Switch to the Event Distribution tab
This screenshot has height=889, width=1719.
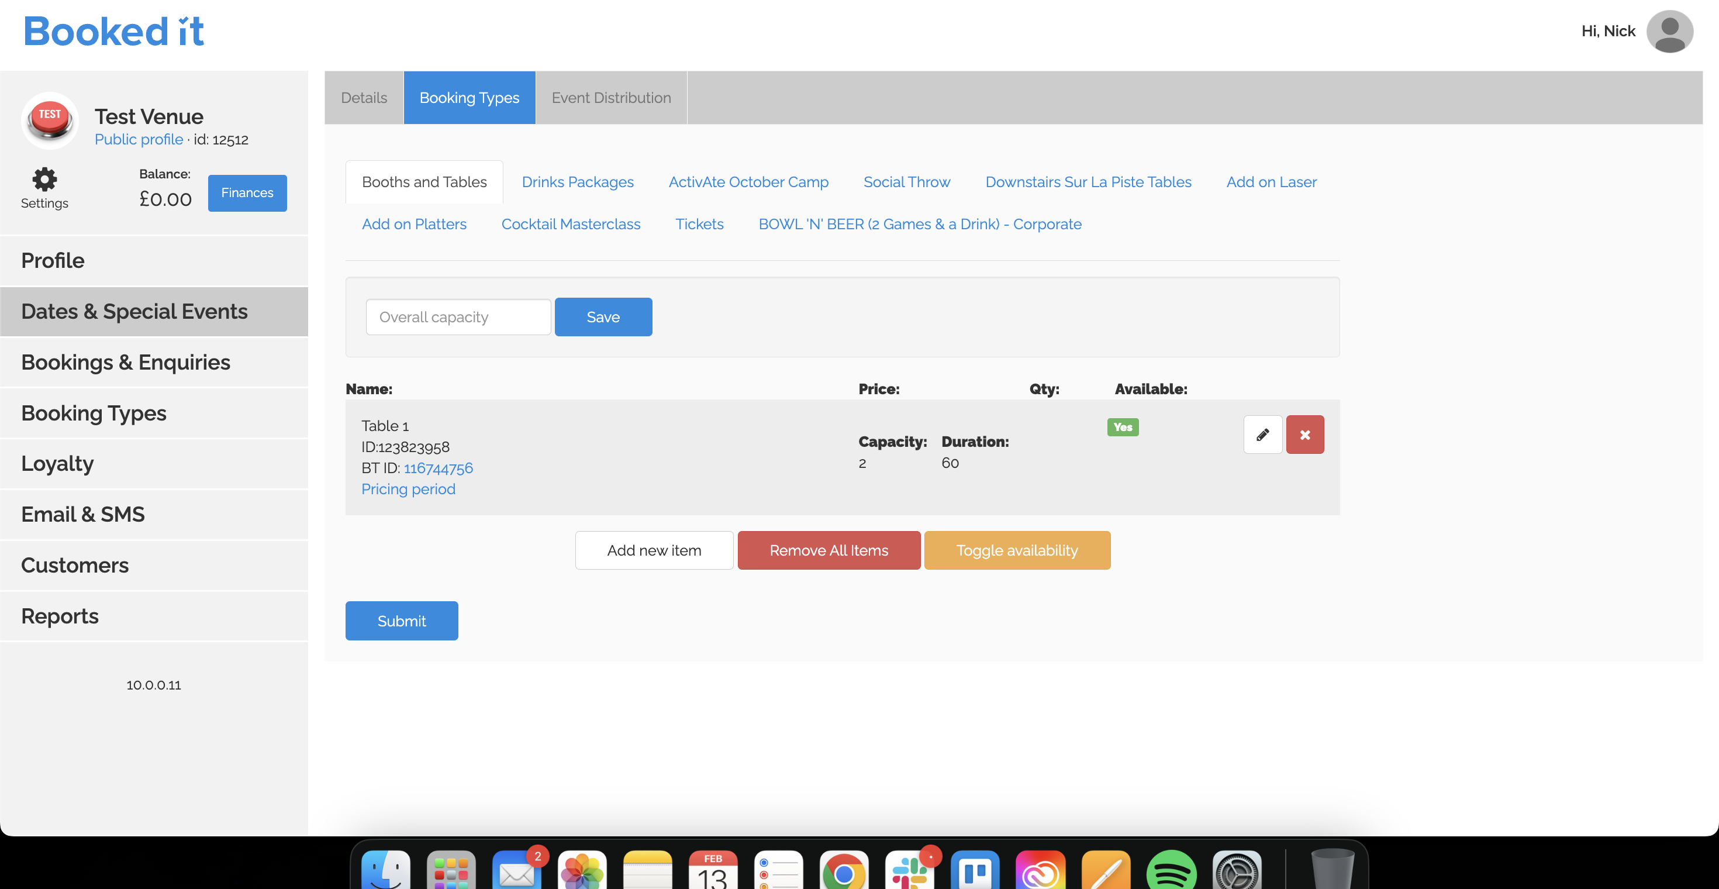pos(610,98)
